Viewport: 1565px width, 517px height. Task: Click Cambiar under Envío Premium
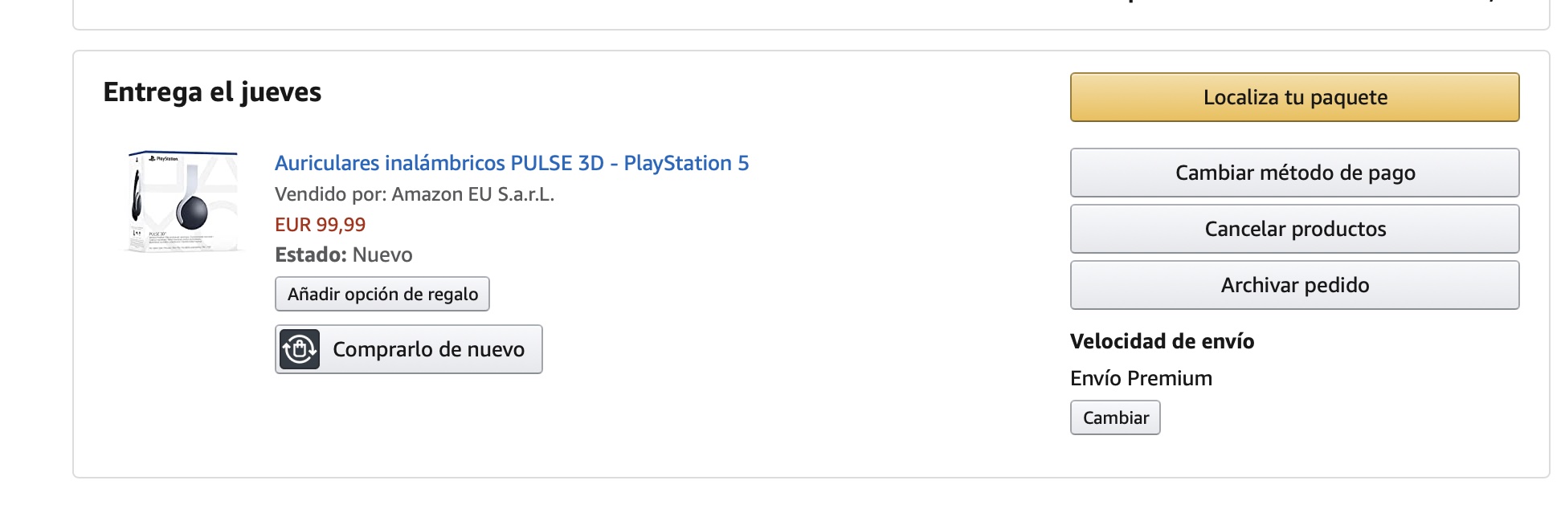pos(1115,417)
